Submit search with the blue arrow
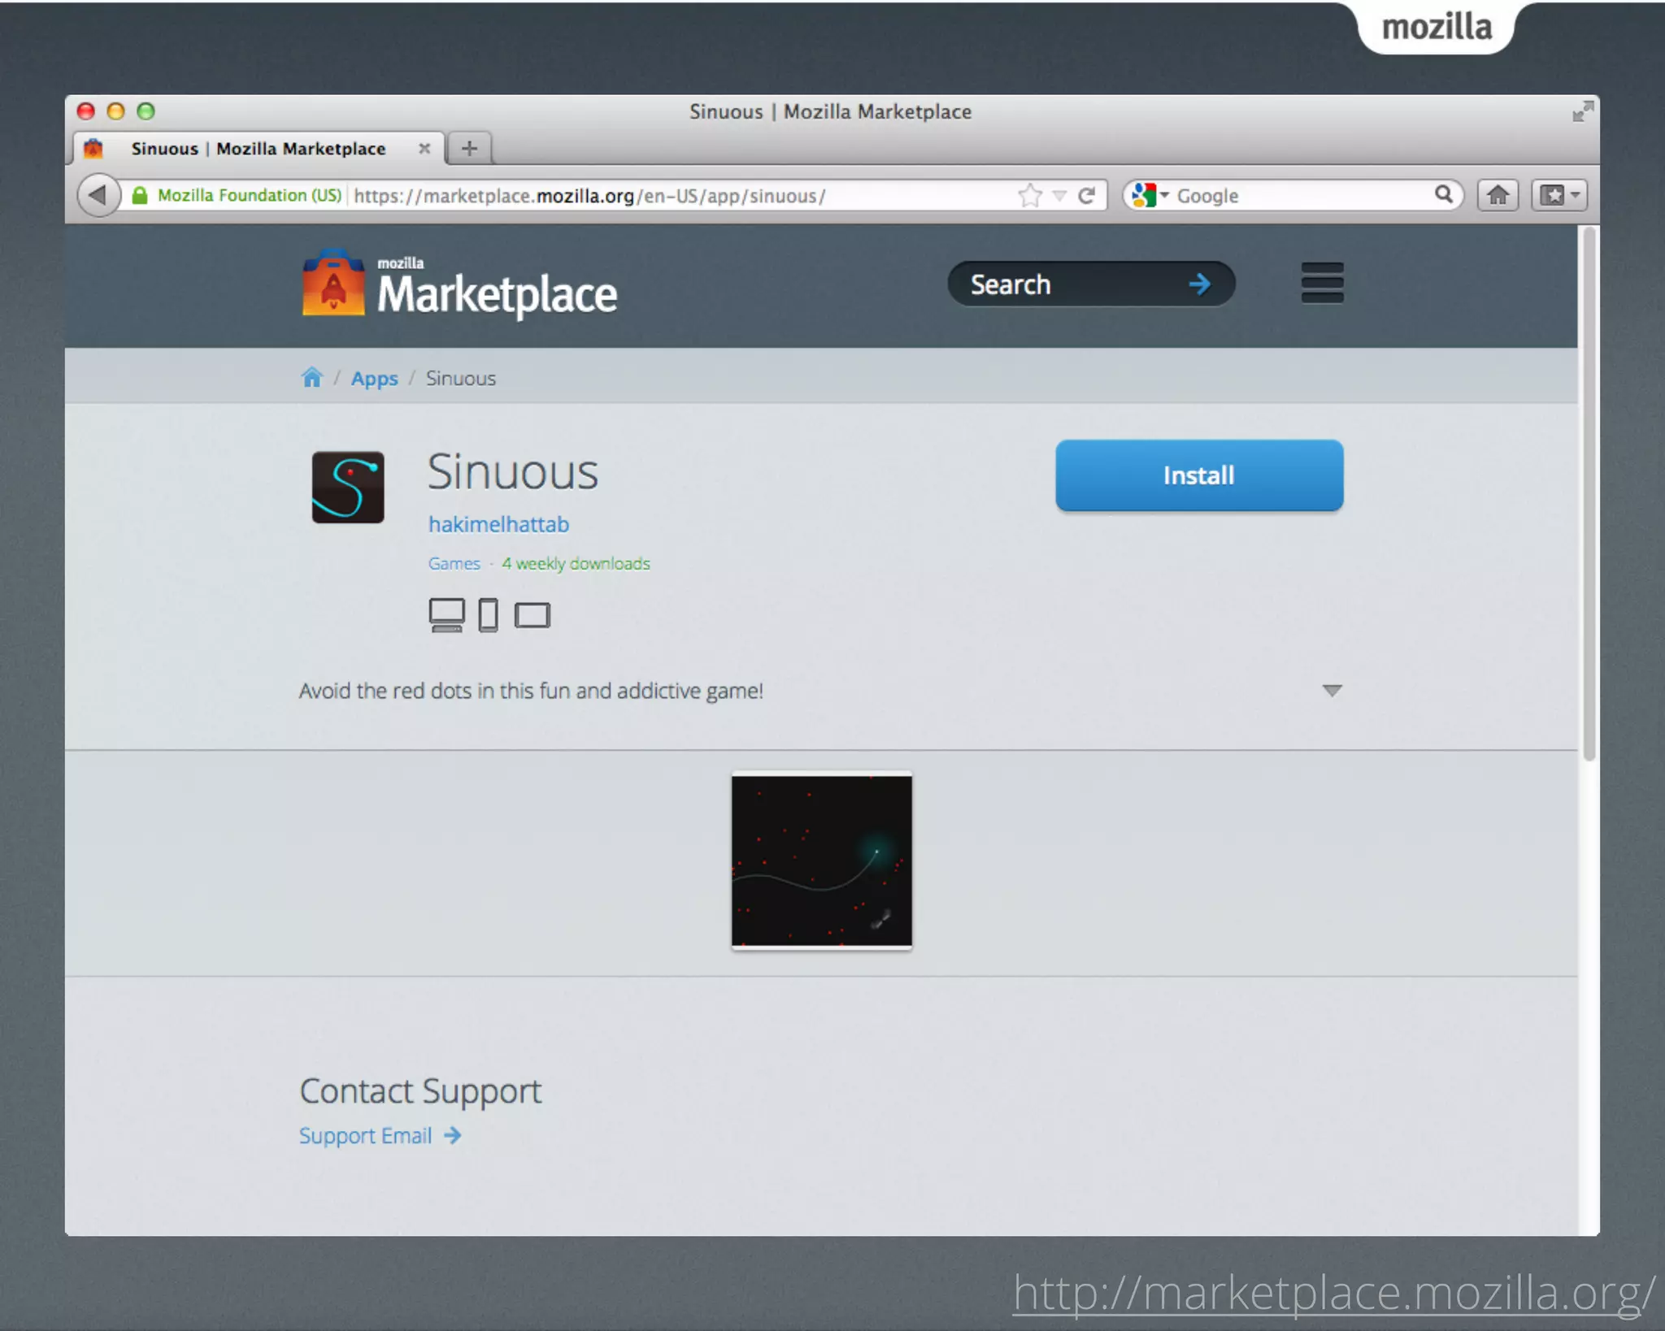The width and height of the screenshot is (1665, 1331). coord(1199,284)
